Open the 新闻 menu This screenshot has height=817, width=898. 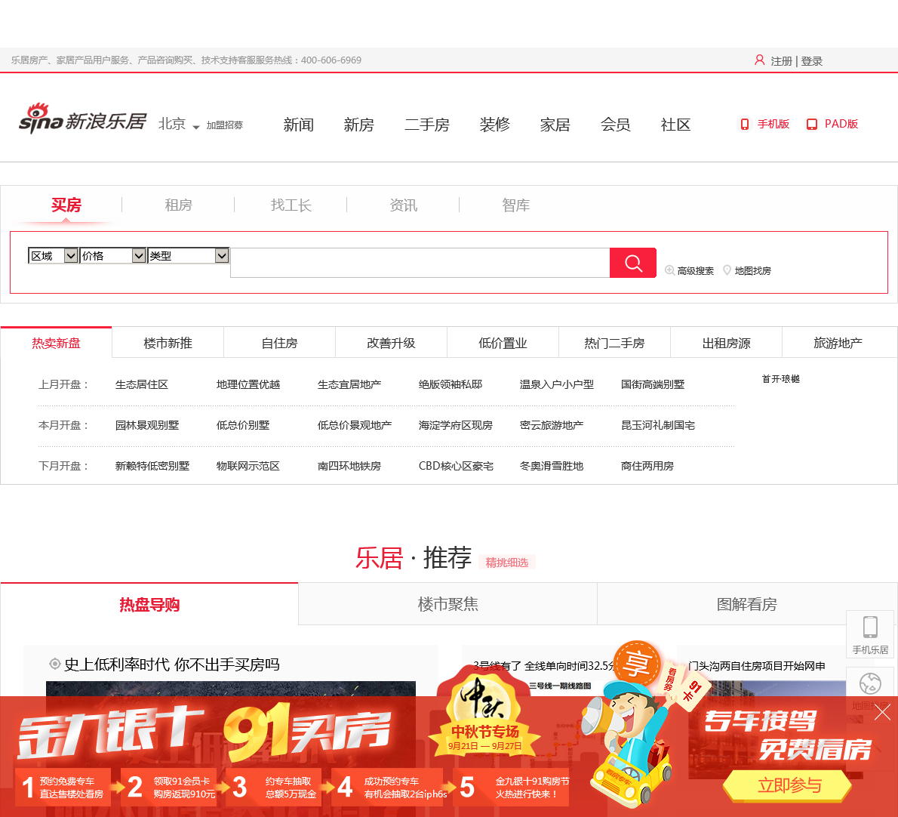click(298, 125)
